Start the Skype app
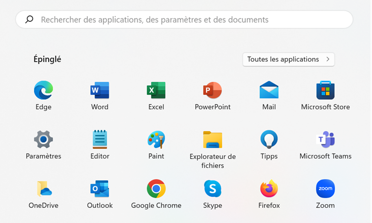This screenshot has height=223, width=372. pyautogui.click(x=212, y=189)
